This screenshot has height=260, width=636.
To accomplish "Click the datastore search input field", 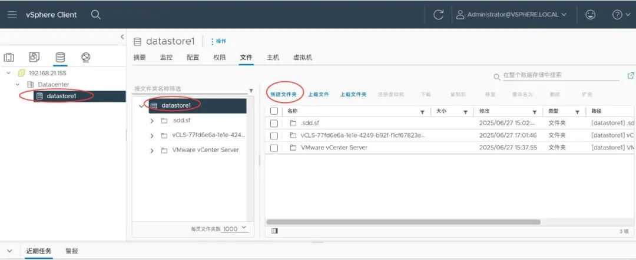I will [x=561, y=75].
